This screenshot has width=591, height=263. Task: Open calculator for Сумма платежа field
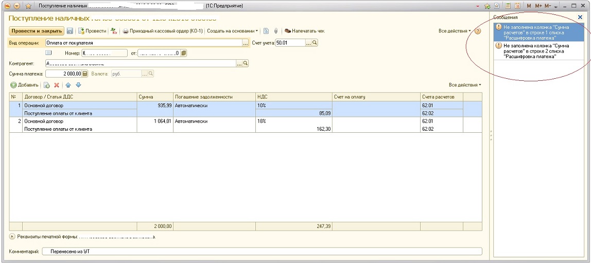tap(85, 74)
